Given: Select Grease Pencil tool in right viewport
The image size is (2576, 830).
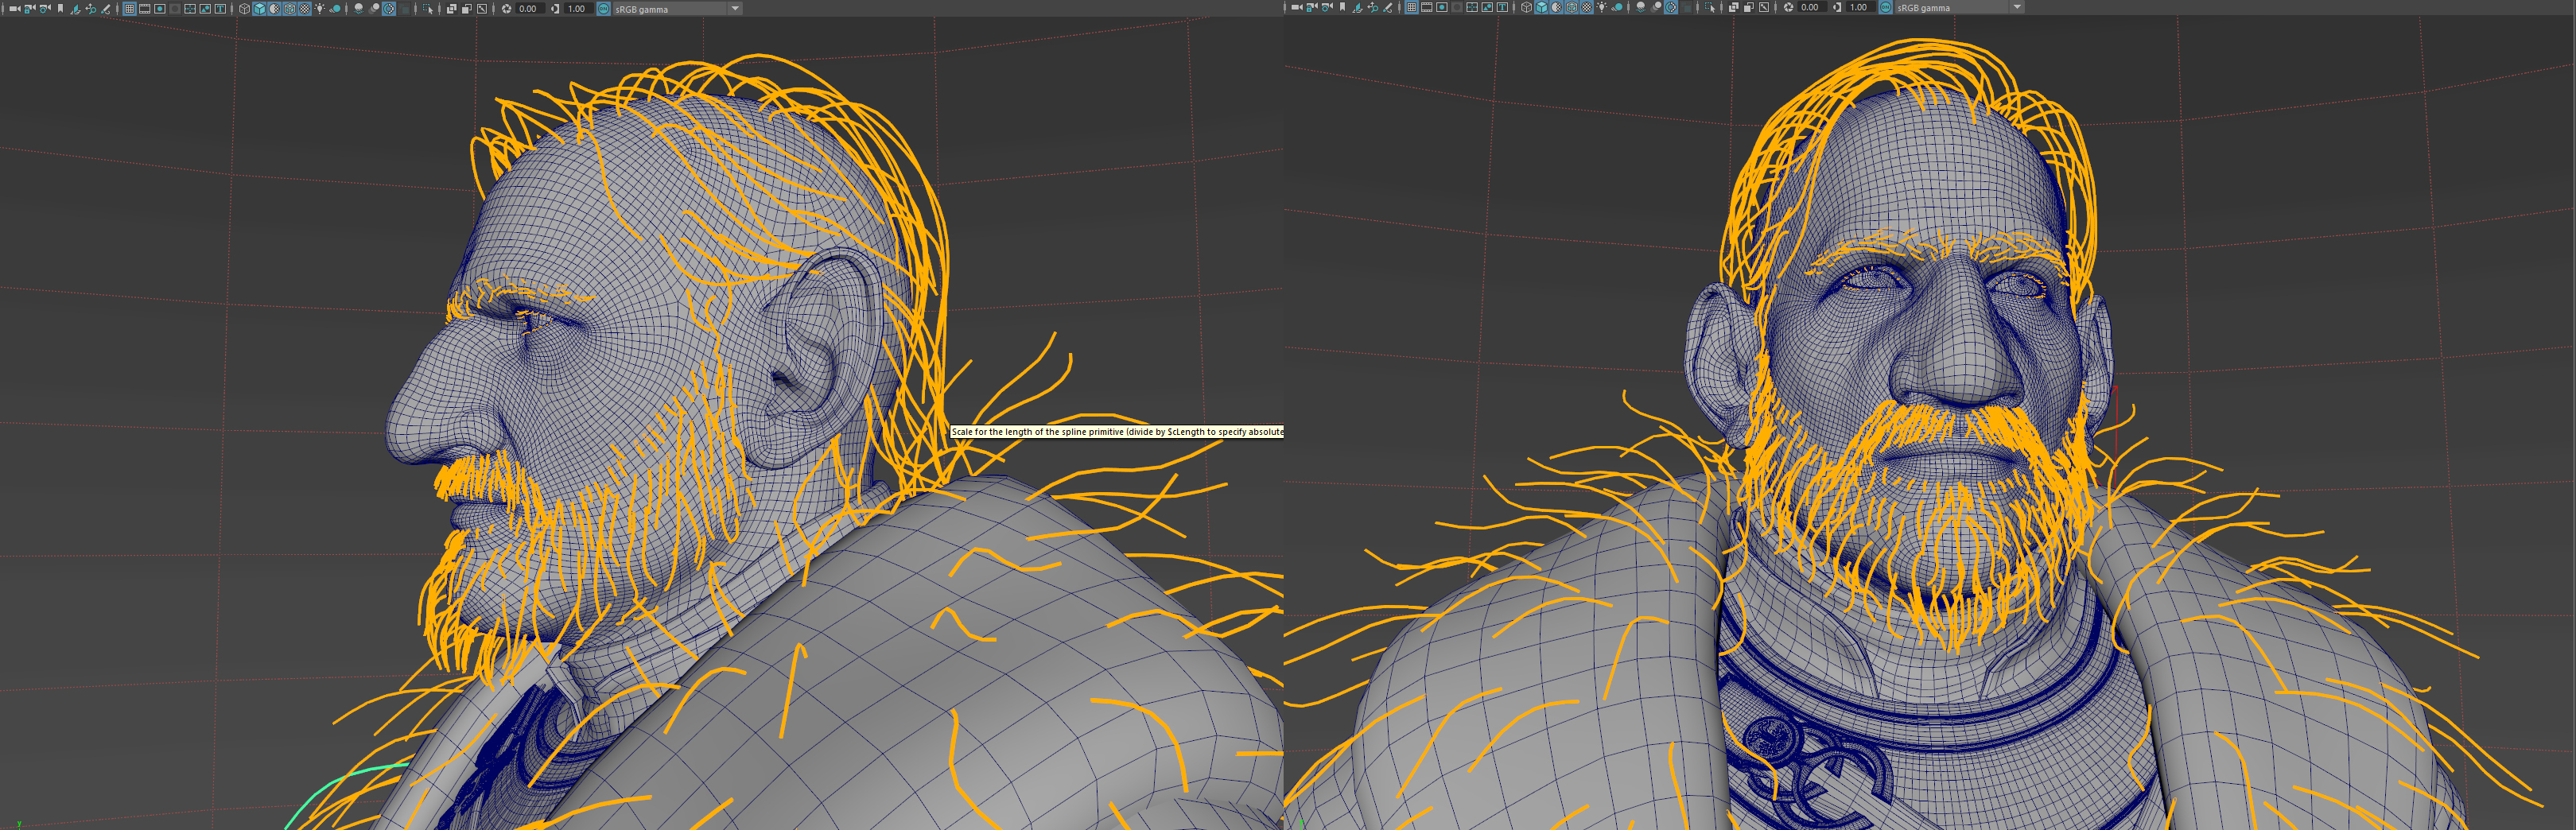Looking at the screenshot, I should pos(1388,8).
